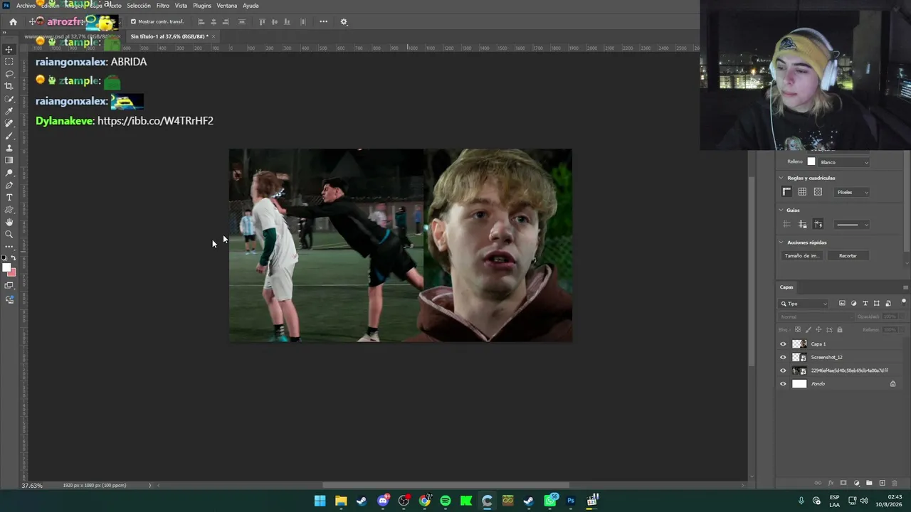
Task: Click the delete layer trash icon
Action: (x=895, y=483)
